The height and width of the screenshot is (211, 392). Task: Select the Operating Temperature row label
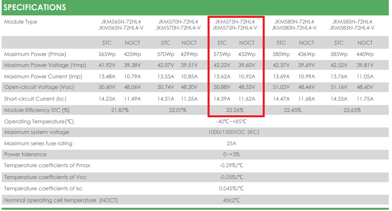[39, 121]
